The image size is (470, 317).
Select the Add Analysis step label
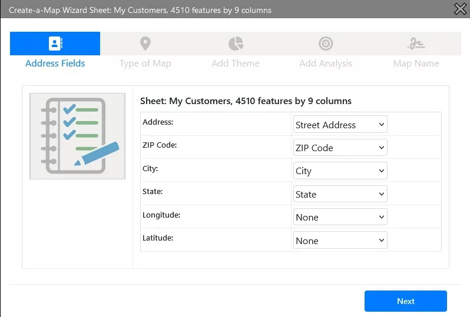[326, 64]
